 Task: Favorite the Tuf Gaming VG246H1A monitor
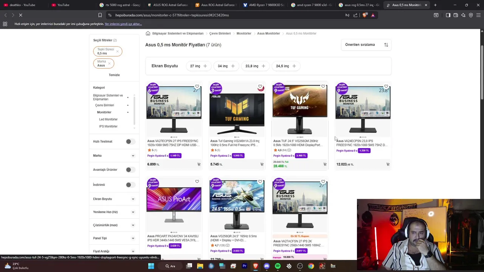coord(260,87)
